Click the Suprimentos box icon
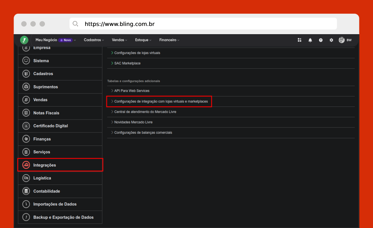 click(26, 87)
